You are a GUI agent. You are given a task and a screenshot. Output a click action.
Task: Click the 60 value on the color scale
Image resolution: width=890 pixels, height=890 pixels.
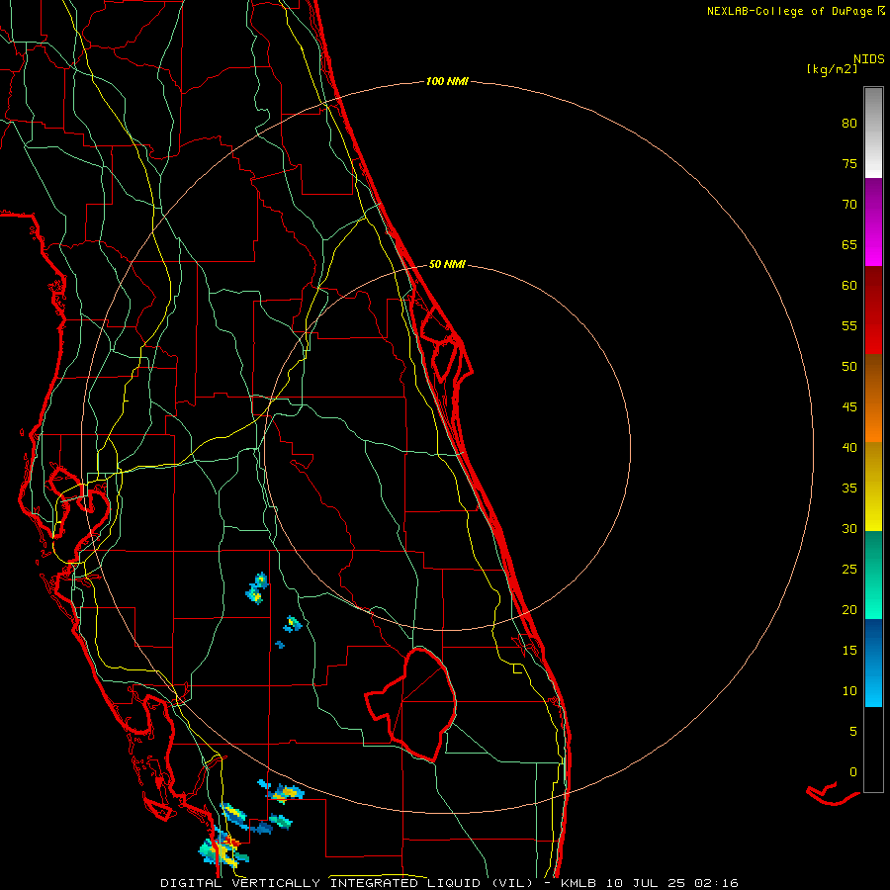click(849, 286)
